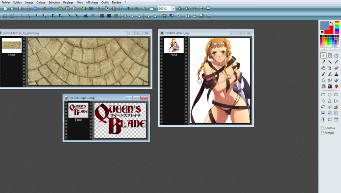341x193 pixels.
Task: Select Fond layer thumbnail in ic8Bb80tJqRWT.jpg window
Action: [x=174, y=45]
